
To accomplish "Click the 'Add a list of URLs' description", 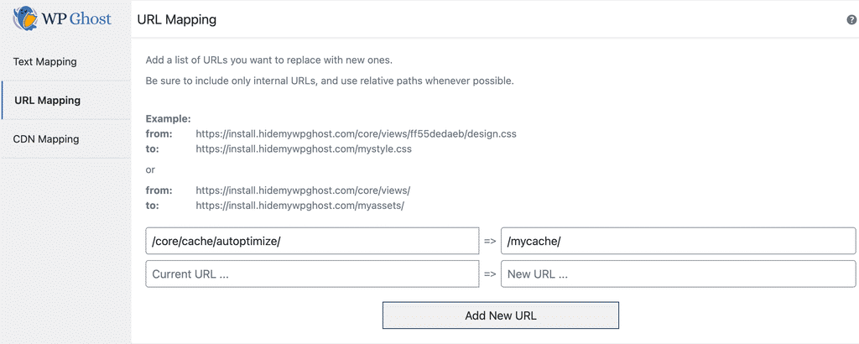I will (269, 60).
